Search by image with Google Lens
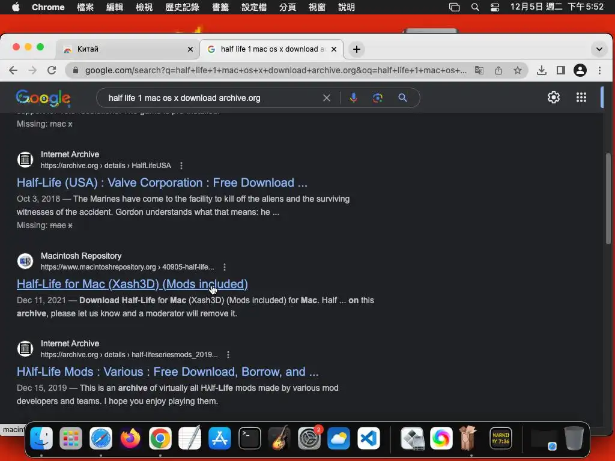 tap(377, 98)
